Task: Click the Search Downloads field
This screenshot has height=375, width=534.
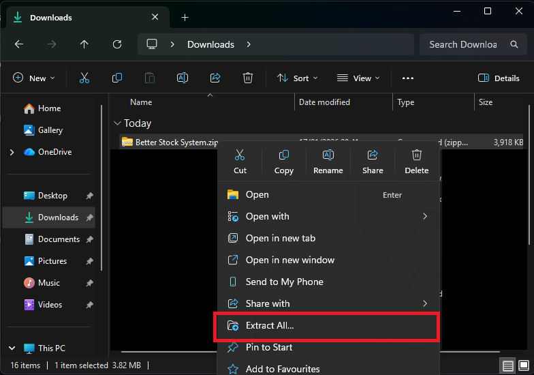Action: coord(463,44)
